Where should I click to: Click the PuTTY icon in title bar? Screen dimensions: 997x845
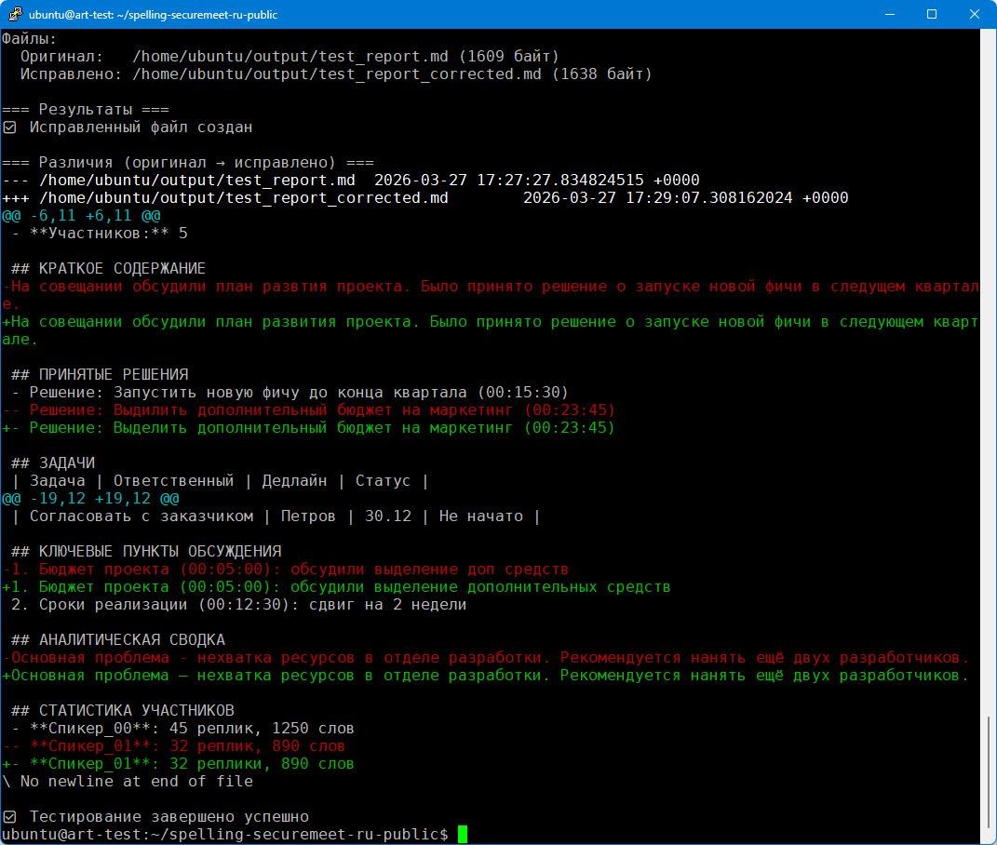click(x=14, y=15)
